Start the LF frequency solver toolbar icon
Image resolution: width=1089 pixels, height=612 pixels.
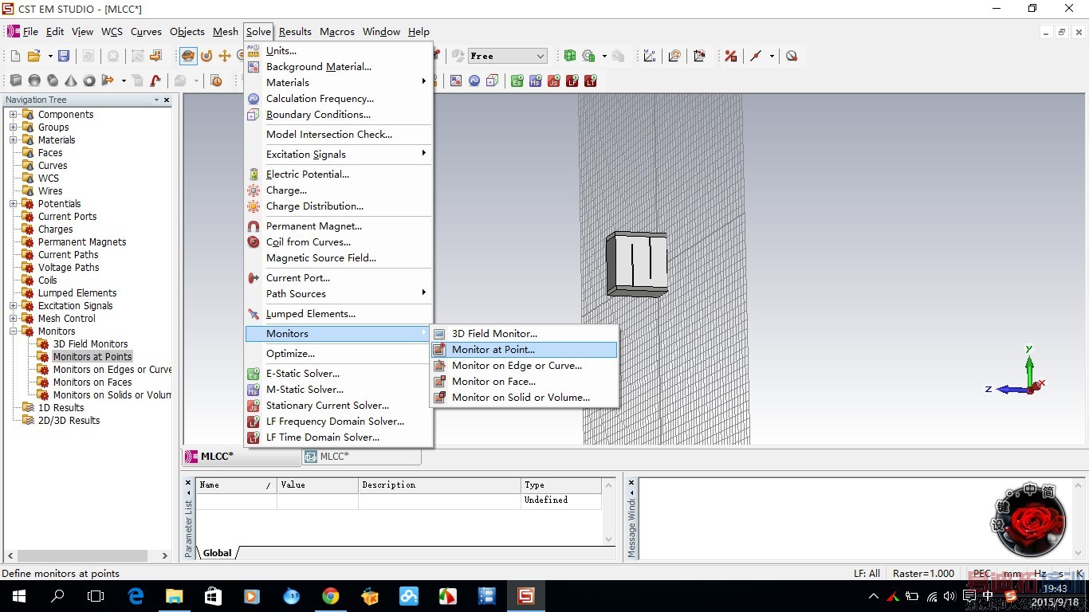[x=572, y=80]
